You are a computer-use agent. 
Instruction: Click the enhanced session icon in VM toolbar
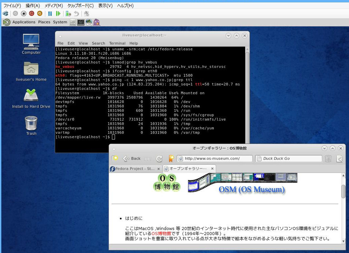point(87,14)
